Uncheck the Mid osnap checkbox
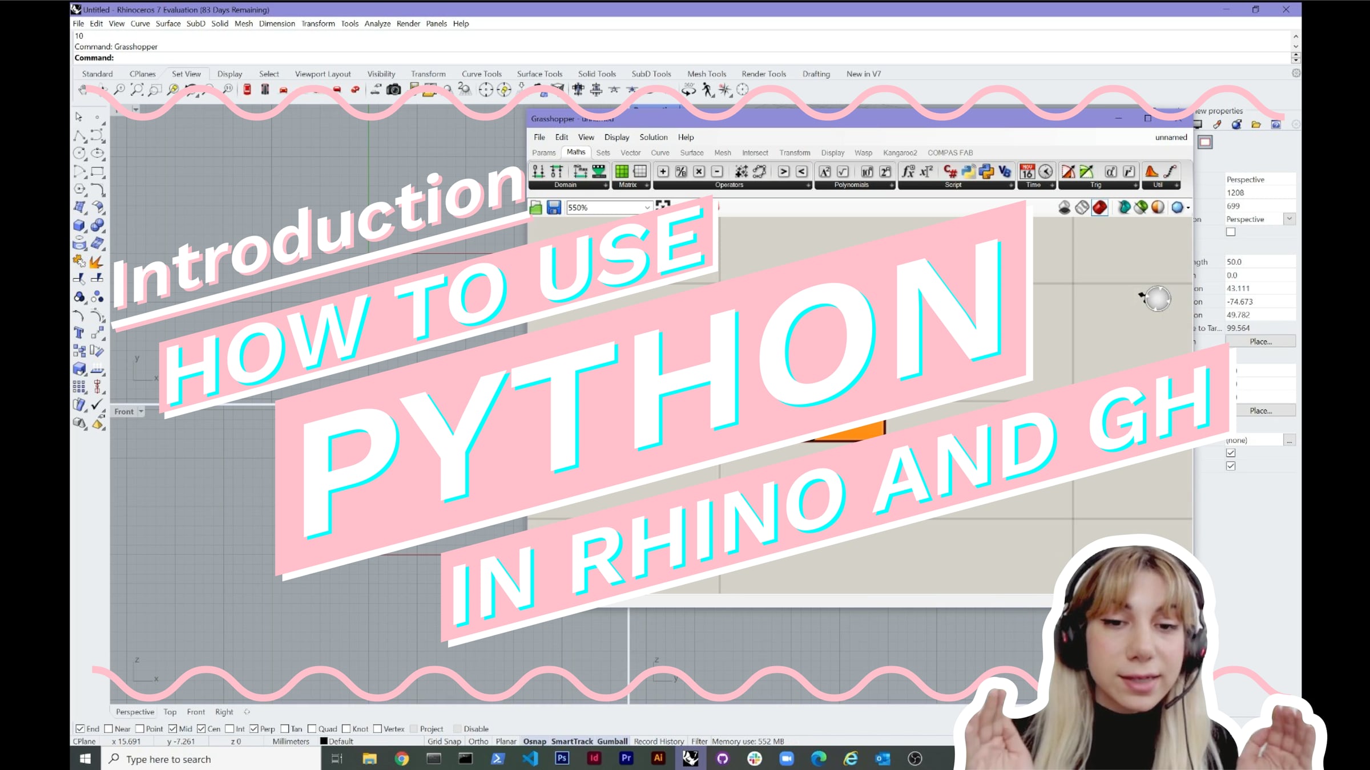 coord(172,729)
